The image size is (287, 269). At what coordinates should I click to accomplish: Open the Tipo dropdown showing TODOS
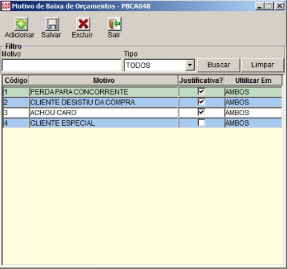190,65
